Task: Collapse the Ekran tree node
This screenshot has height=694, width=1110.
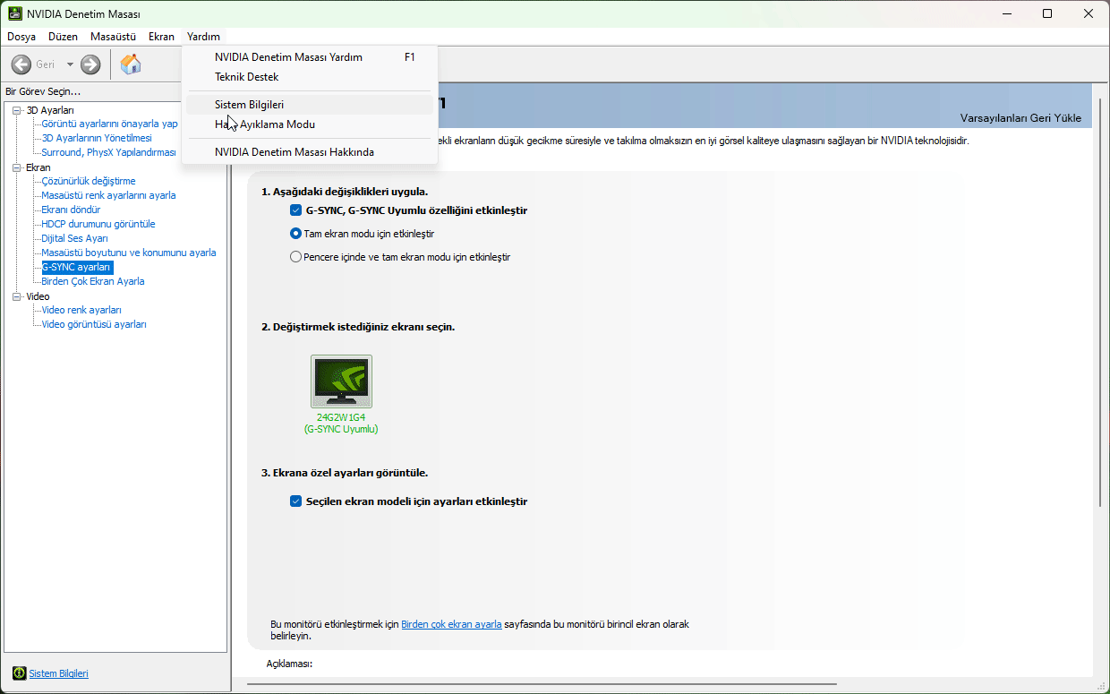Action: [16, 167]
